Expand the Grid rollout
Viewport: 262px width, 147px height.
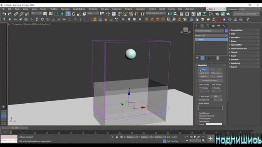click(244, 34)
